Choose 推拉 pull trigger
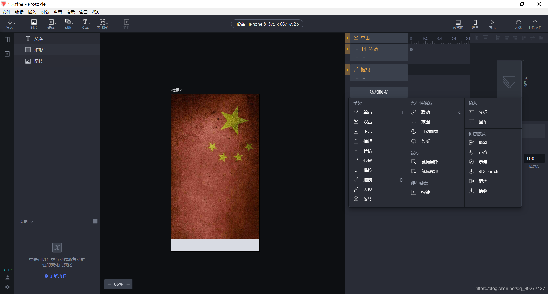 [x=378, y=170]
